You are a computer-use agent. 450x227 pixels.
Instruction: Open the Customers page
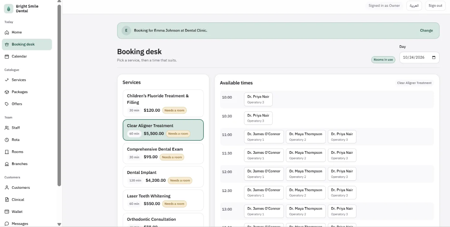pos(27,188)
